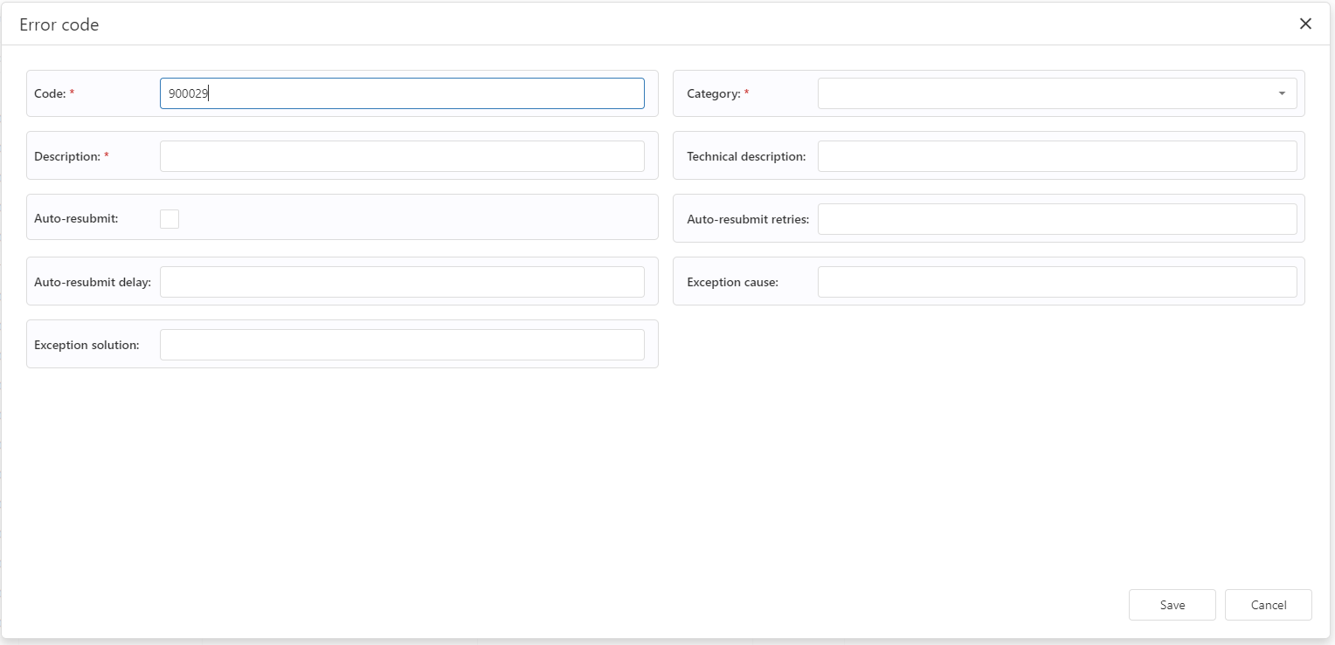
Task: Click the "Code:" field label
Action: (50, 93)
